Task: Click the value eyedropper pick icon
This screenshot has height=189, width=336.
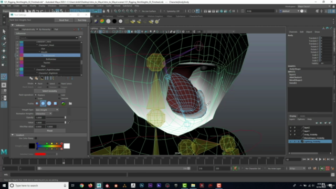Action: 69,122
